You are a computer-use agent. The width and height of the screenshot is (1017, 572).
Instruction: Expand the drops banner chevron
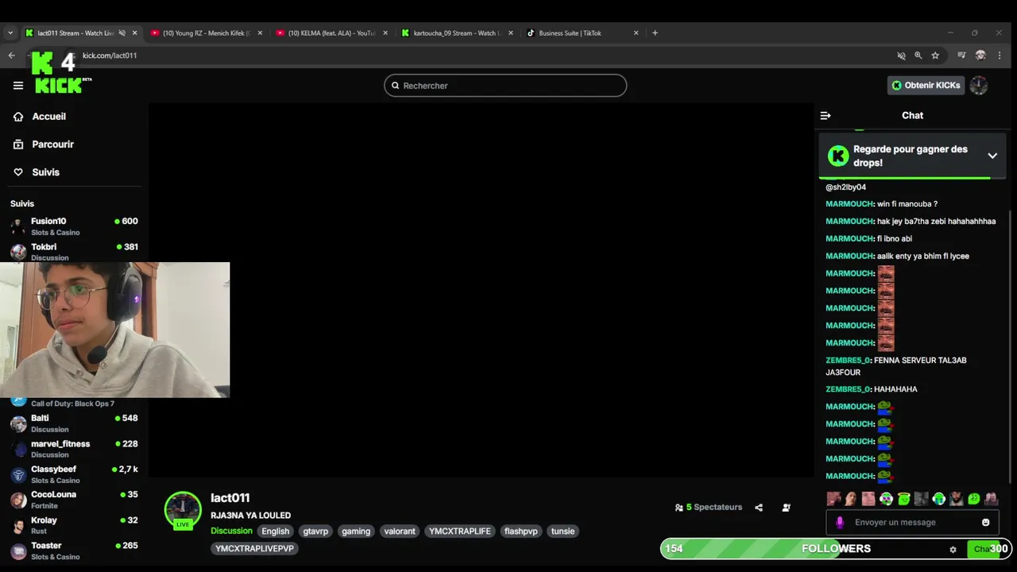(x=992, y=156)
